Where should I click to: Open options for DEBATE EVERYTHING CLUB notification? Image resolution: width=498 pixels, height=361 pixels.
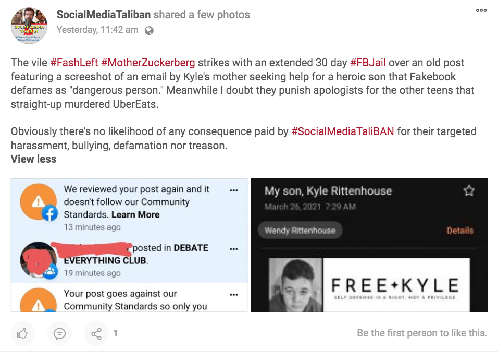pos(233,249)
